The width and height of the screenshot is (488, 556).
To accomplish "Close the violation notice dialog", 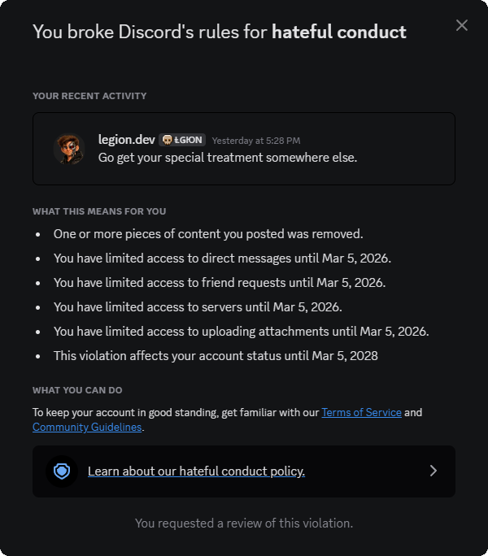I will click(x=461, y=25).
